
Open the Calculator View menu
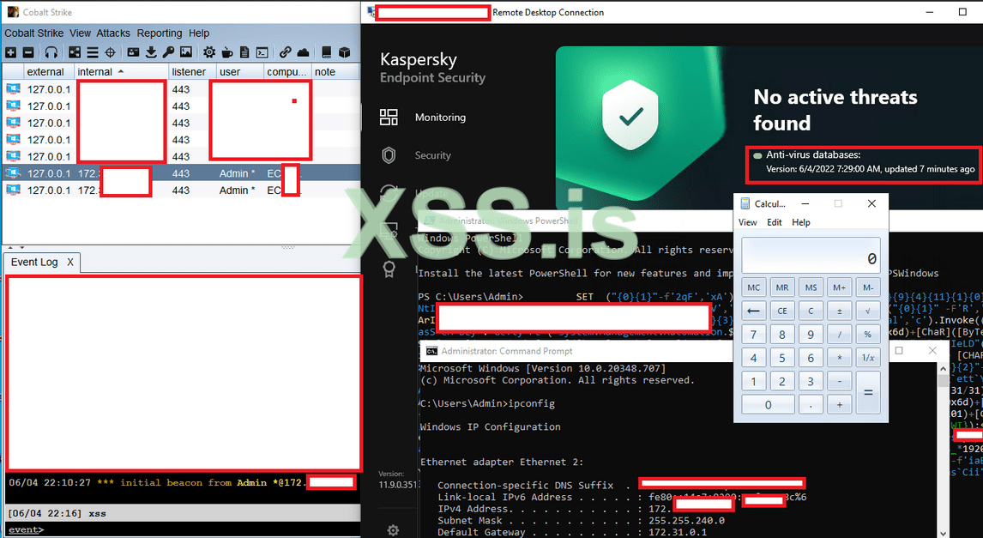tap(747, 222)
